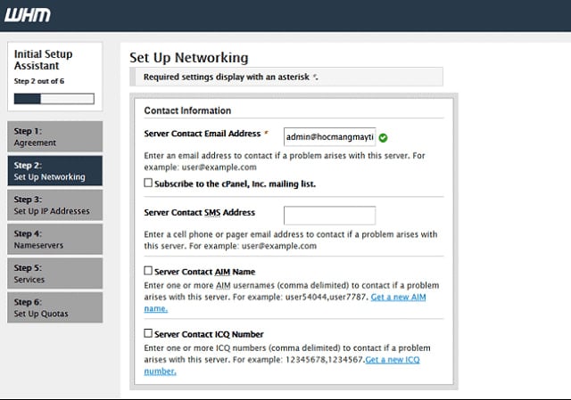Click the Initial Setup Assistant title

[43, 60]
